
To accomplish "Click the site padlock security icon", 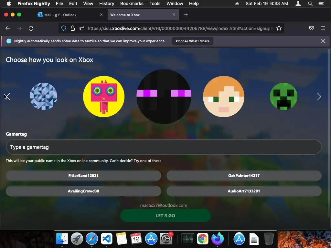I will coord(73,28).
